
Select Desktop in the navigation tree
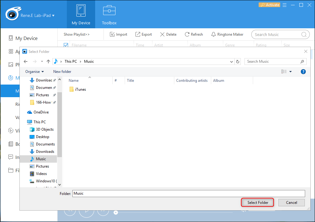point(42,137)
